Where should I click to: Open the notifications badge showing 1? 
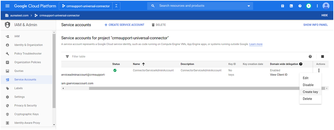pos(308,6)
